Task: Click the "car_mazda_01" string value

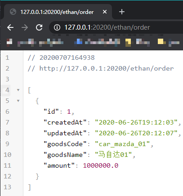Action: pyautogui.click(x=122, y=144)
